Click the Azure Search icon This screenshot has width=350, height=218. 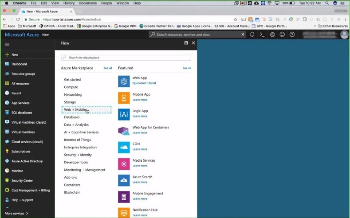pyautogui.click(x=124, y=180)
